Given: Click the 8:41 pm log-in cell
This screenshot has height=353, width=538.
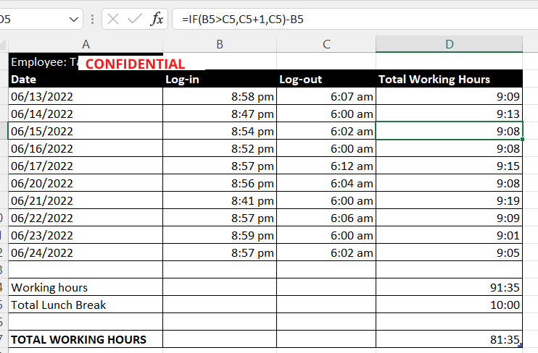Looking at the screenshot, I should click(220, 201).
